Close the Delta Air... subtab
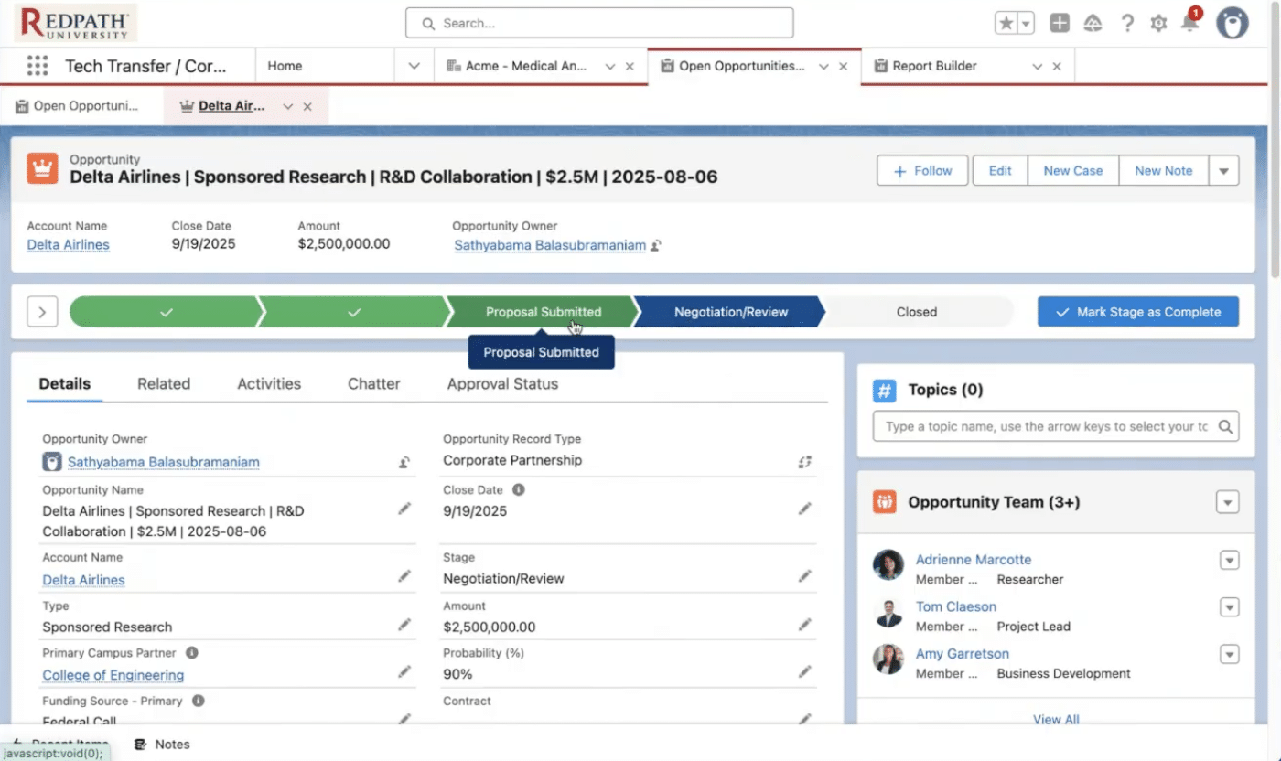The width and height of the screenshot is (1281, 761). click(x=307, y=106)
